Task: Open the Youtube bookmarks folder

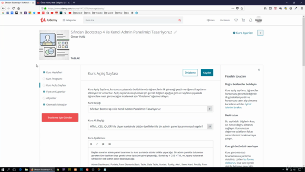Action: pos(97,13)
